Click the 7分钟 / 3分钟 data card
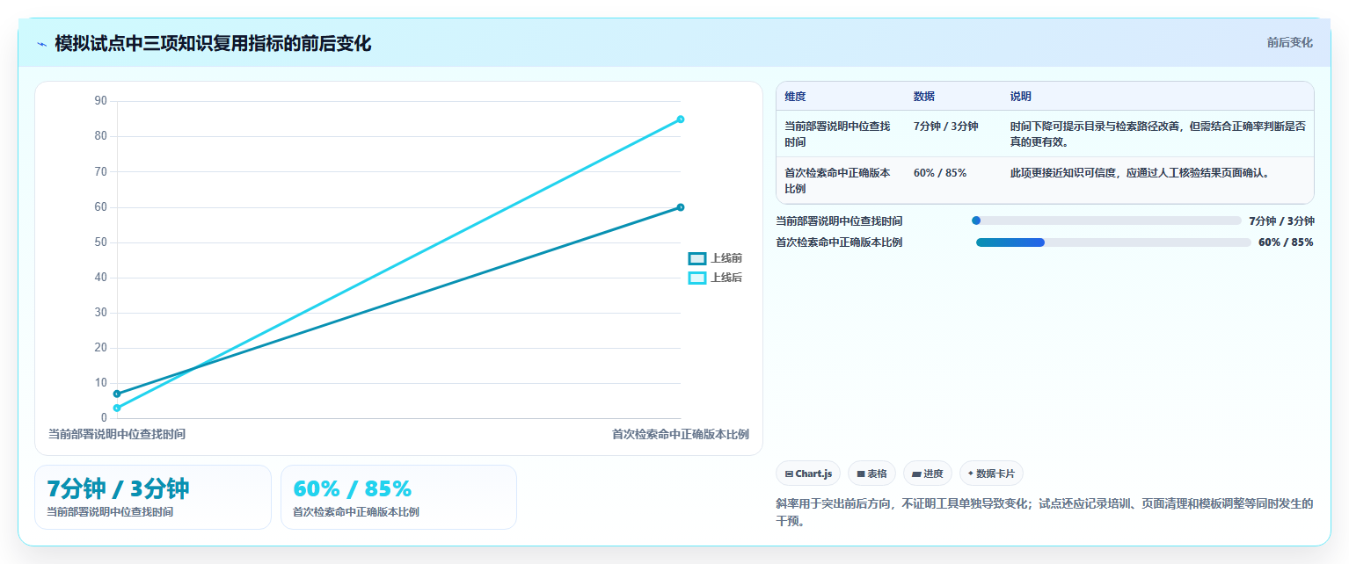 coord(153,497)
